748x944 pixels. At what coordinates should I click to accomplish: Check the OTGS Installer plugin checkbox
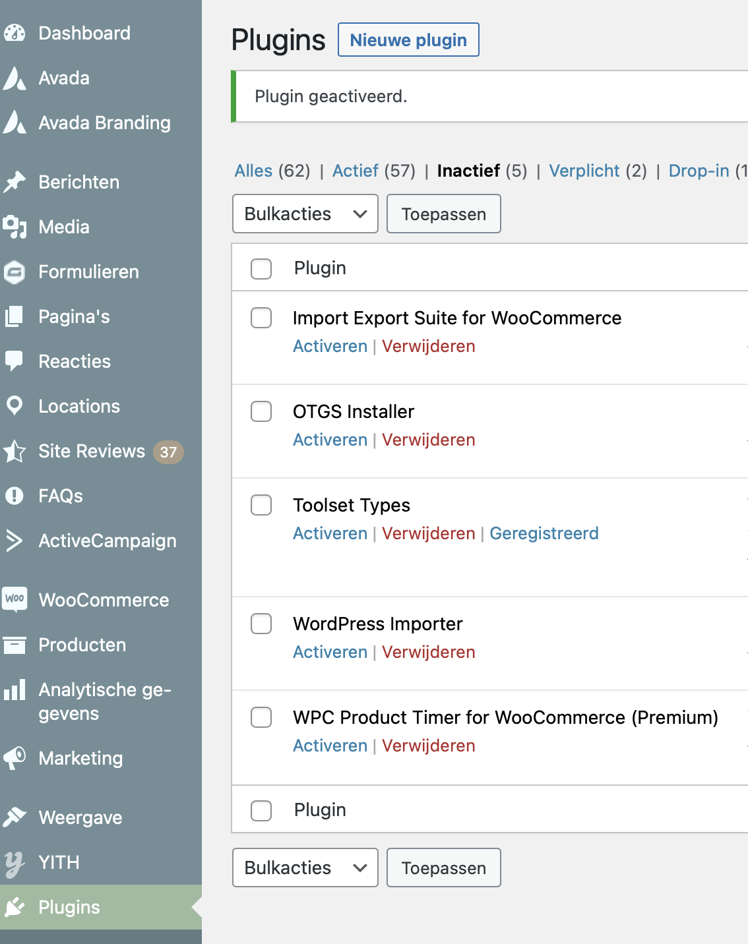point(261,411)
